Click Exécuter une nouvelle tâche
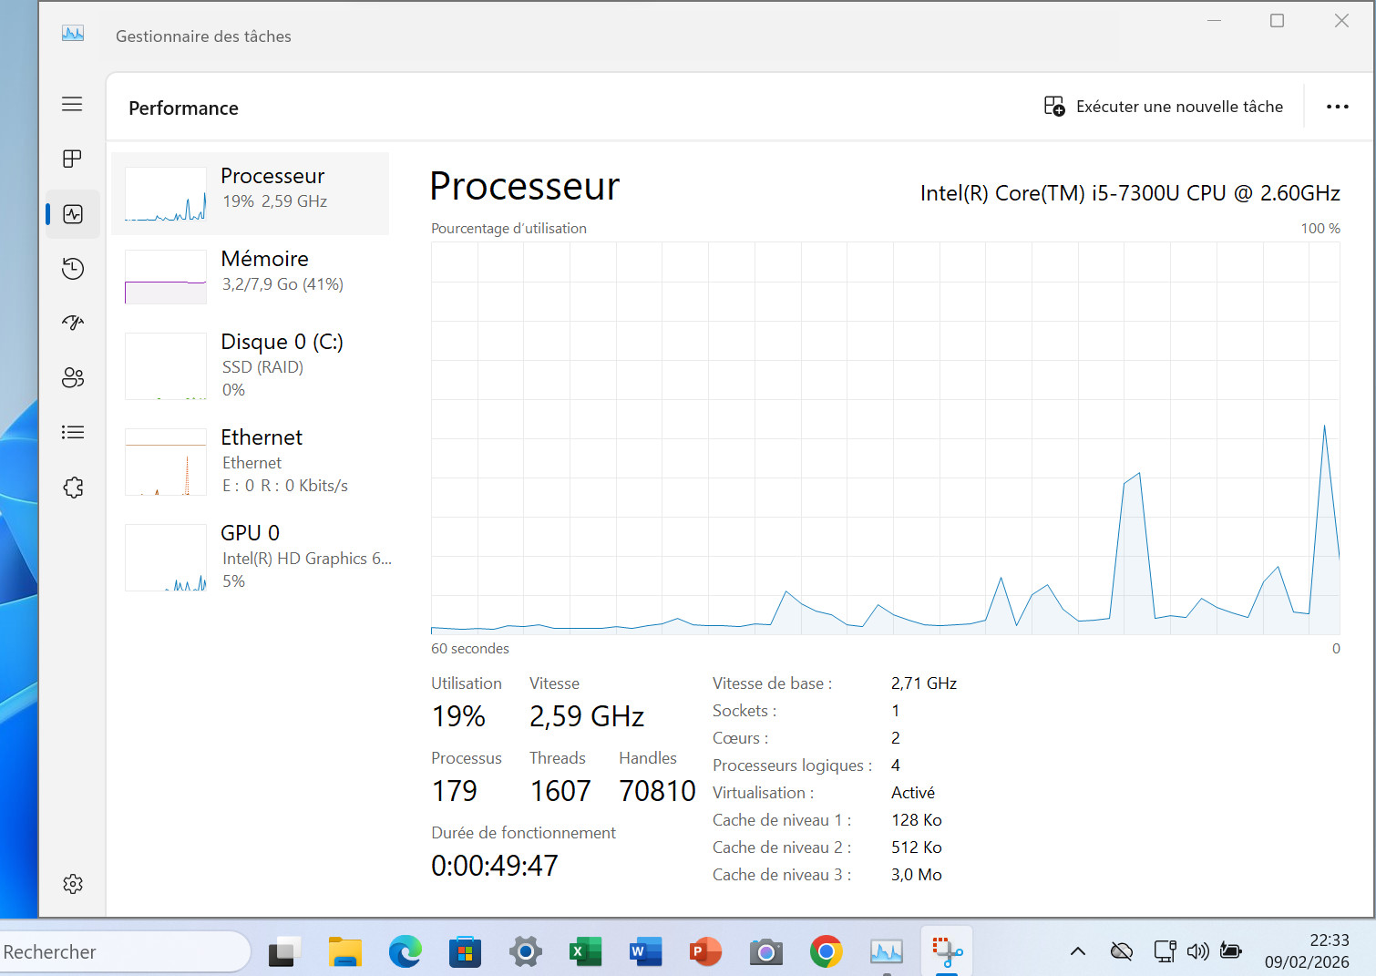This screenshot has width=1376, height=976. [x=1164, y=107]
